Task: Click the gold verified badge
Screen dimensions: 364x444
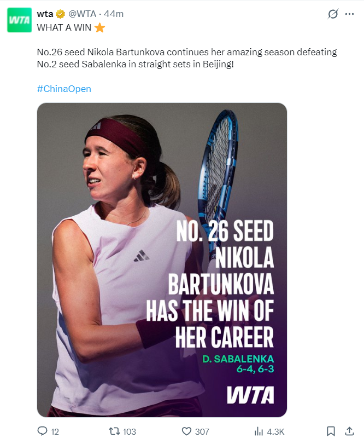Action: 60,14
